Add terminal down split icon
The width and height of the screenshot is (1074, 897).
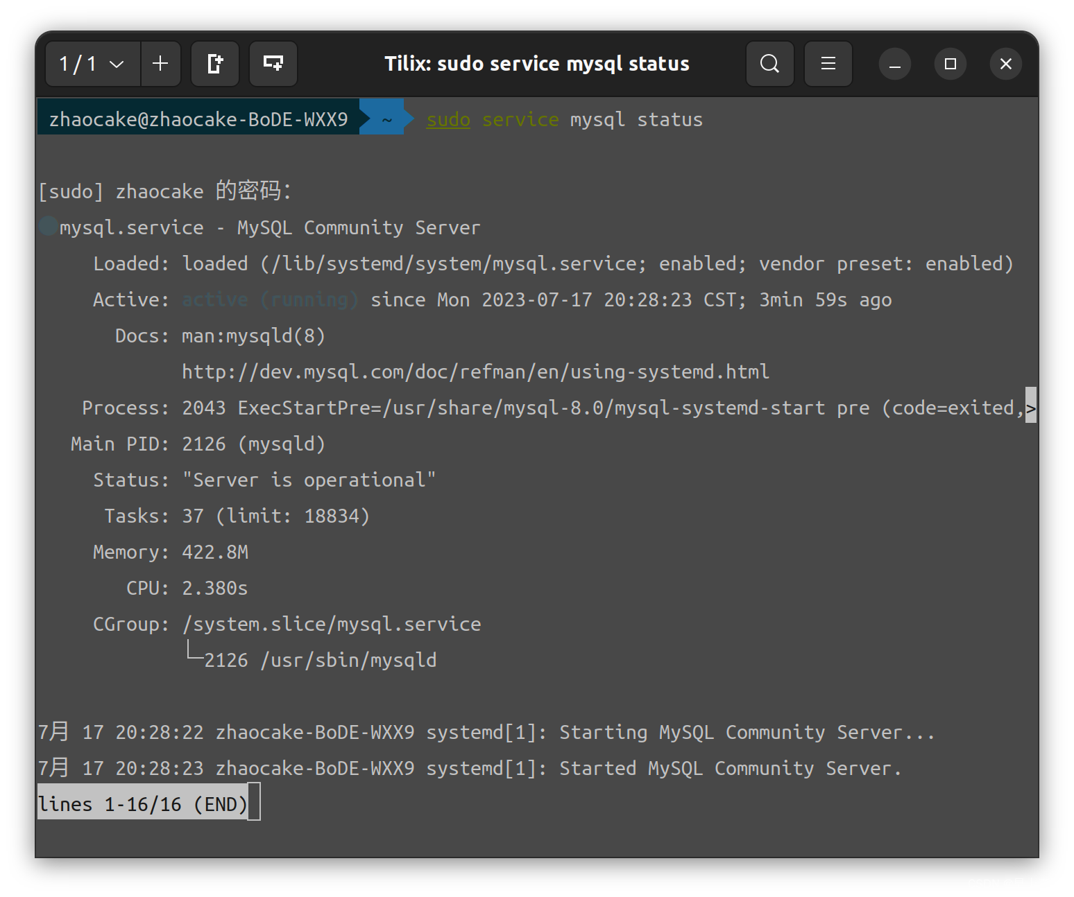pos(273,64)
